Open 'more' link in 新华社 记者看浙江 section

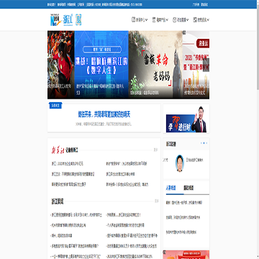(155, 150)
